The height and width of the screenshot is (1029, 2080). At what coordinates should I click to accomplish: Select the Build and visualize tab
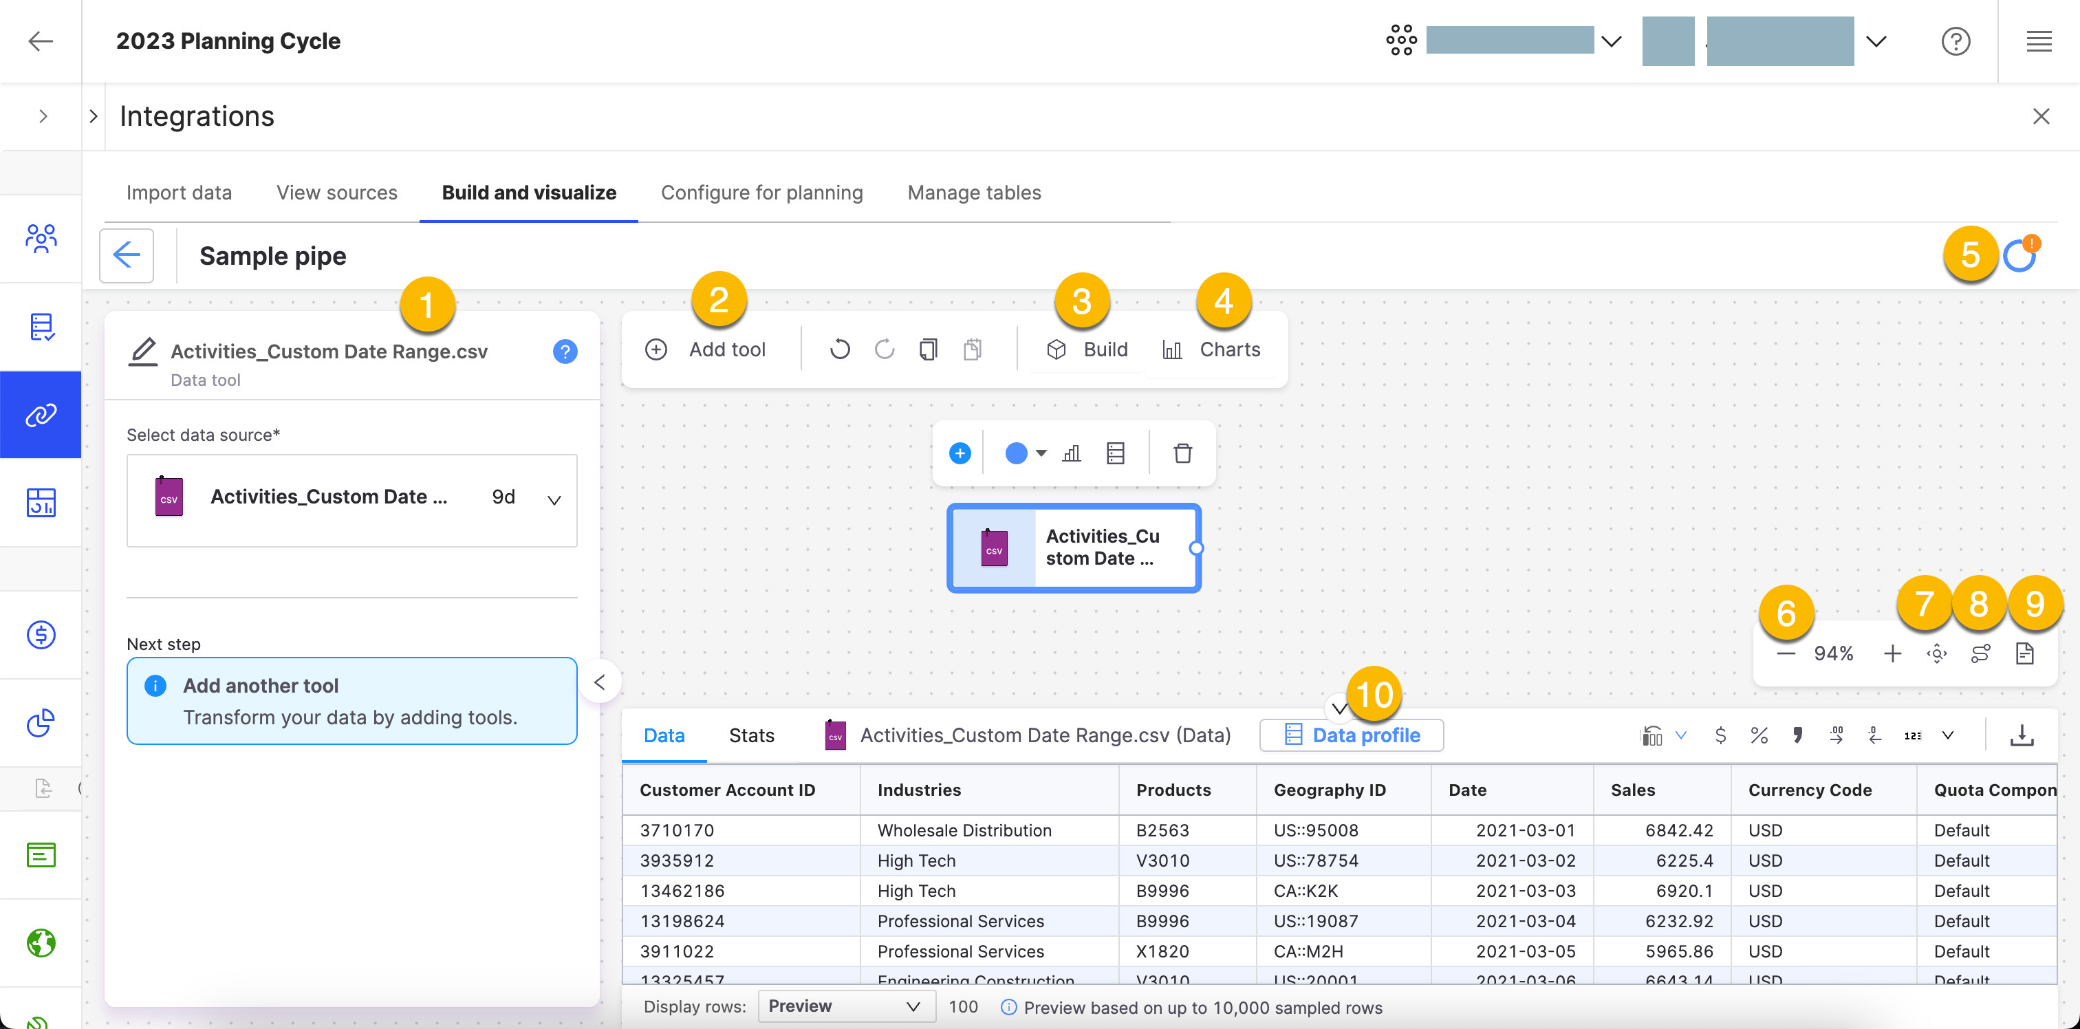coord(529,193)
